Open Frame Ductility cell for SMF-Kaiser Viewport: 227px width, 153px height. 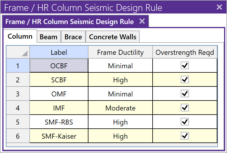[120, 136]
